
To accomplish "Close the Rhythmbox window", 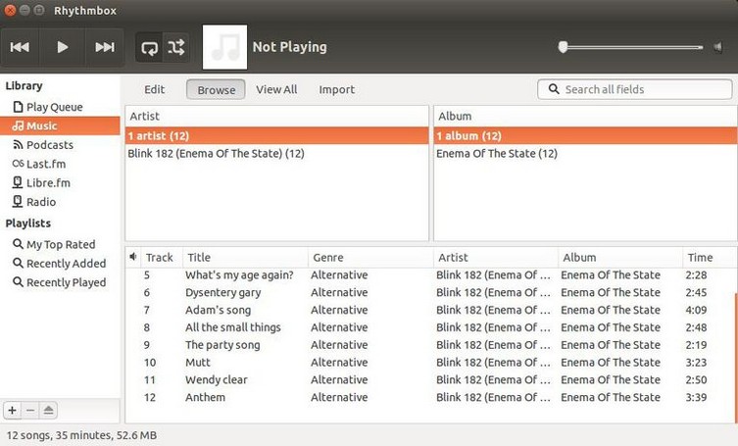I will 10,10.
